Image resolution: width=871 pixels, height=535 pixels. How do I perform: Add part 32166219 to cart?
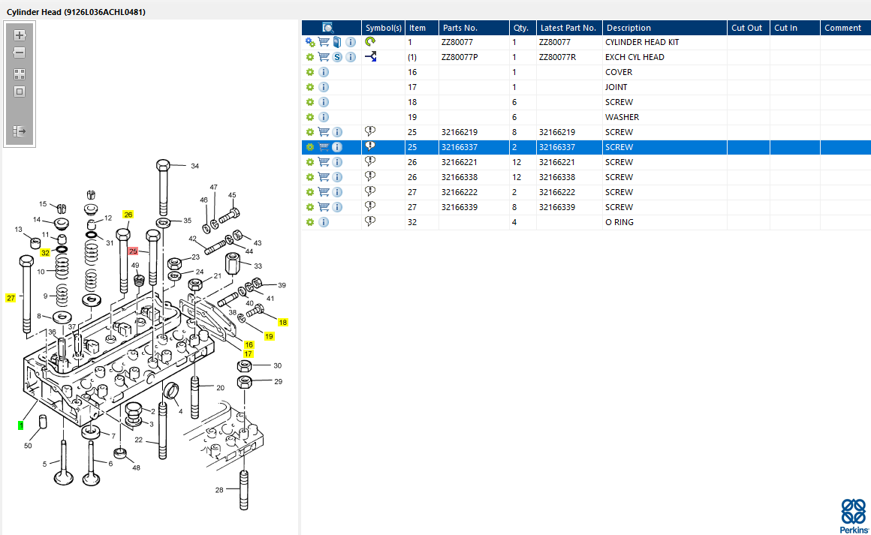coord(324,132)
